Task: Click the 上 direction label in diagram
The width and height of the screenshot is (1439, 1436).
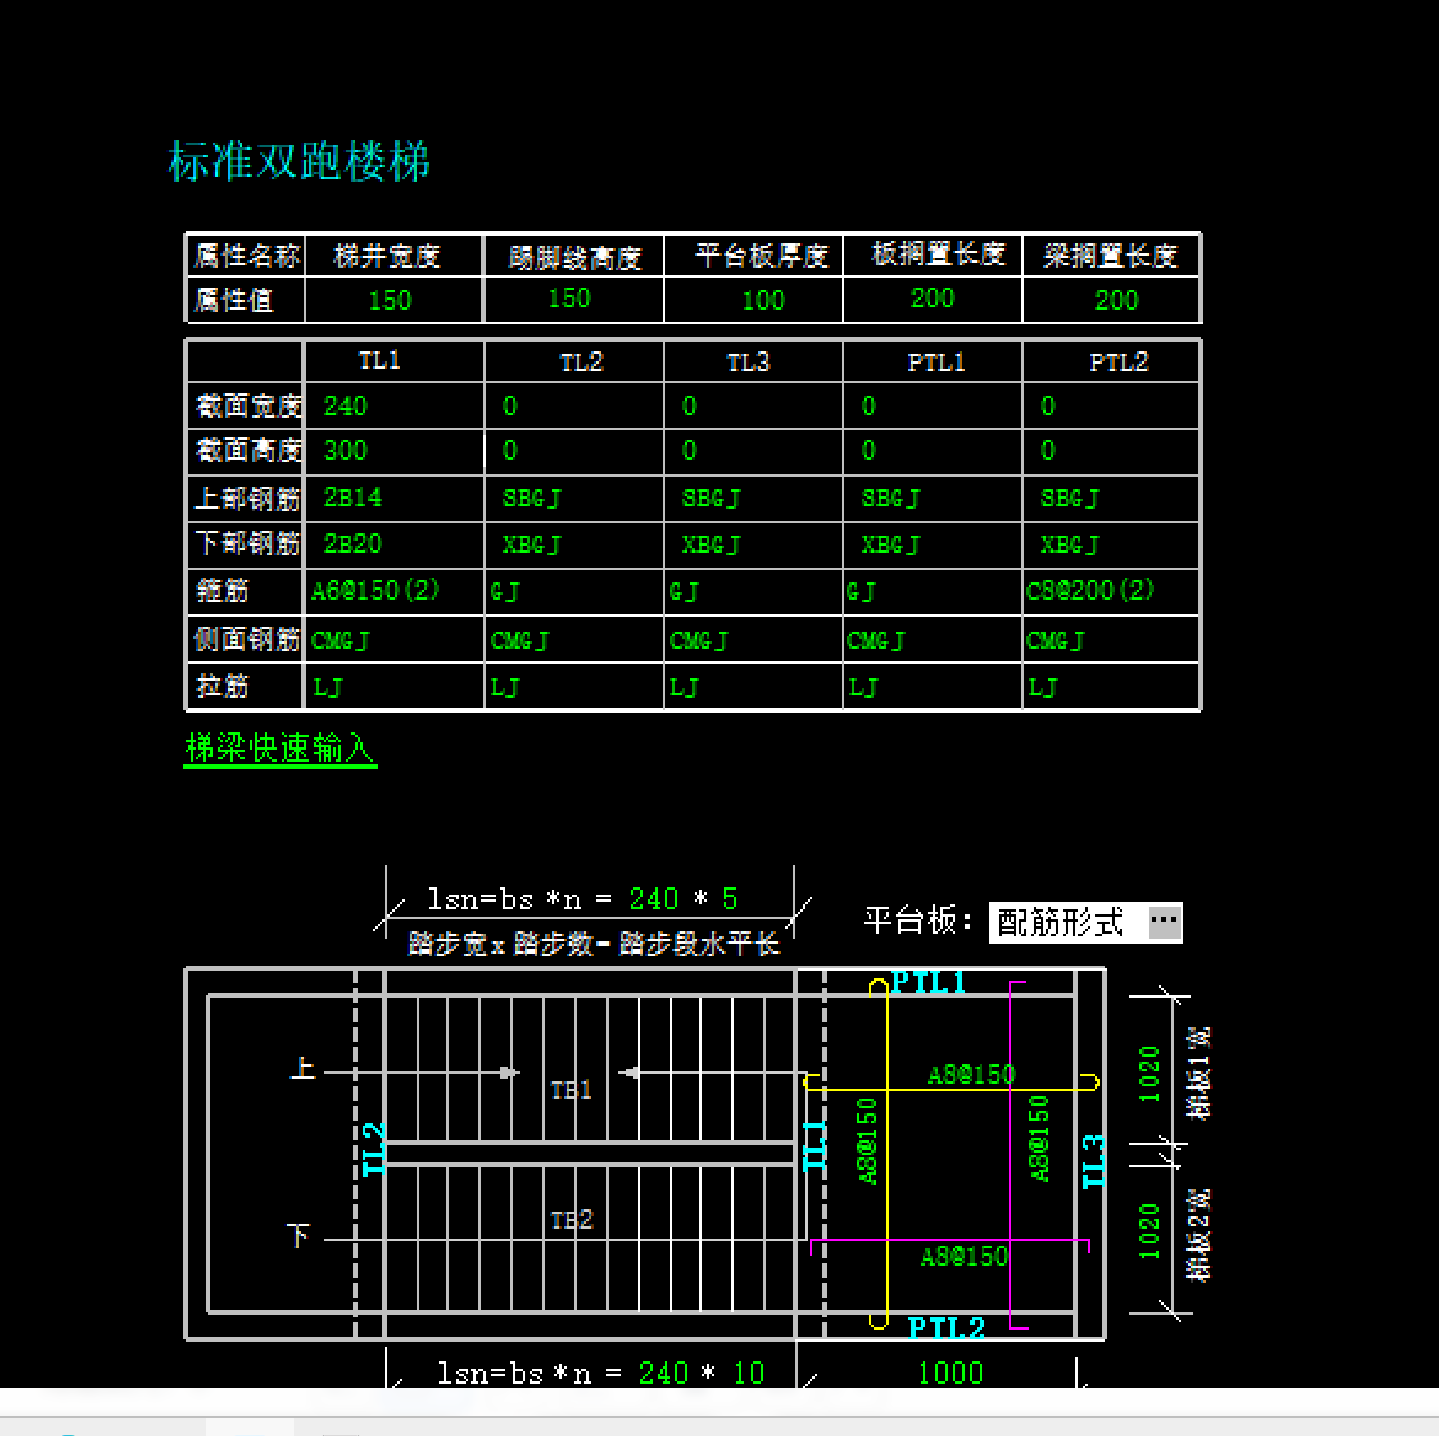Action: pos(303,1067)
